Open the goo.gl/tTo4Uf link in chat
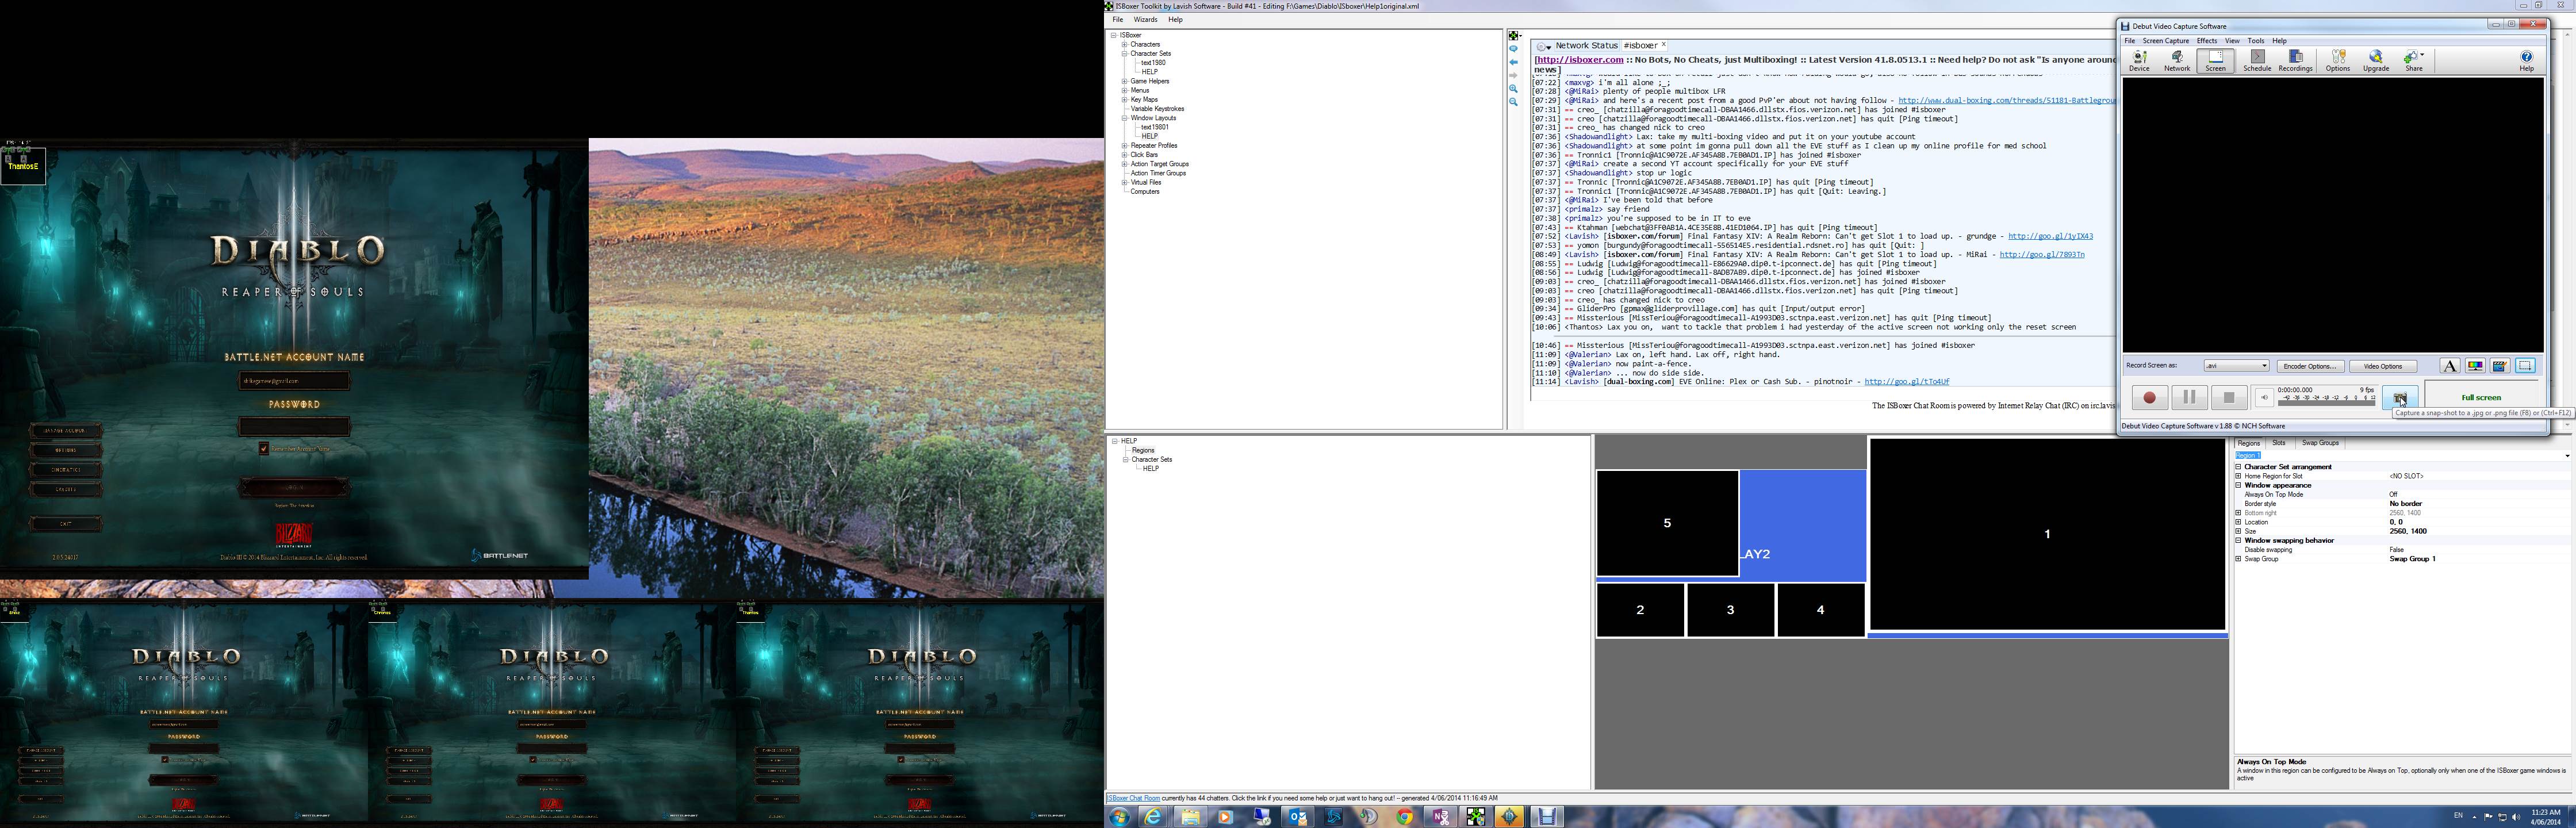This screenshot has height=828, width=2576. click(1907, 382)
